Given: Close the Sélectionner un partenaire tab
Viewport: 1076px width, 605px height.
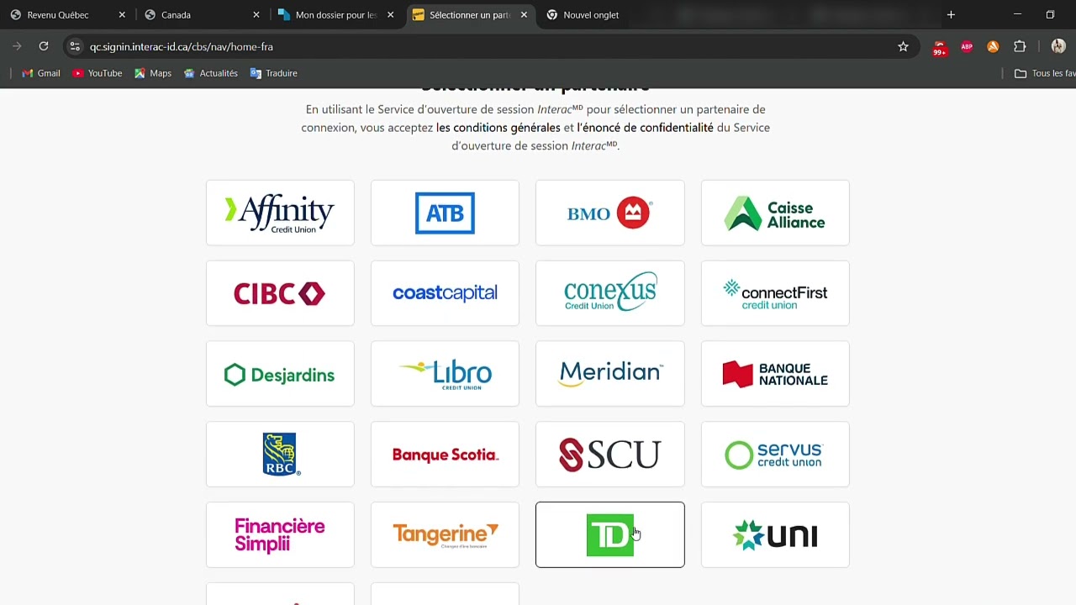Looking at the screenshot, I should click(x=524, y=15).
